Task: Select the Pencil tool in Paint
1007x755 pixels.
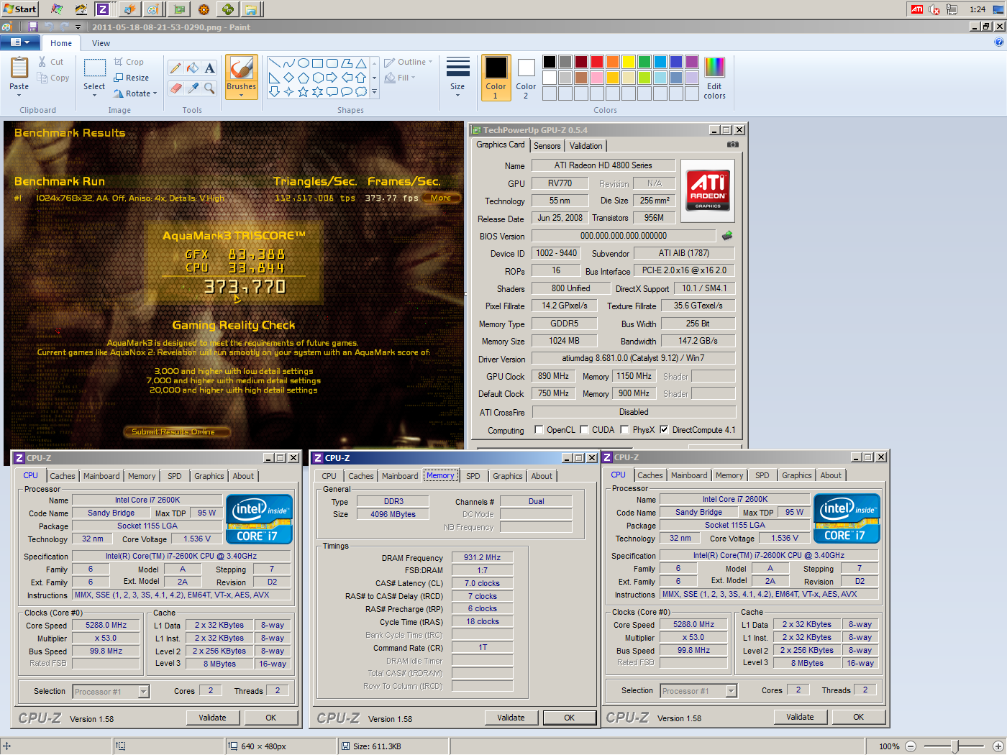Action: click(176, 68)
